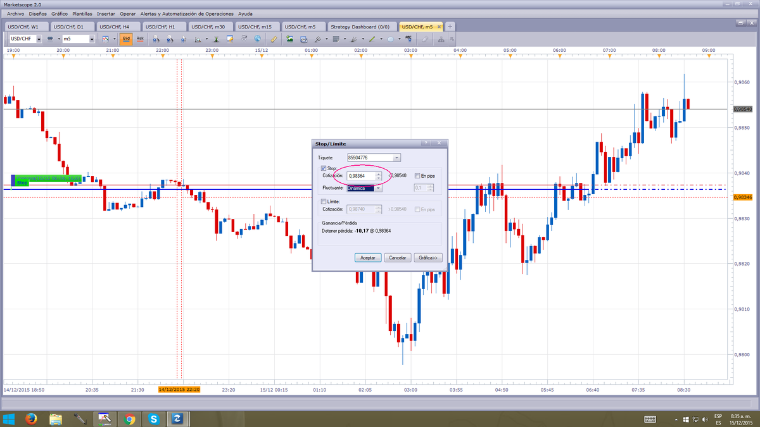Switch to the USD/CHF, m15 tab

pyautogui.click(x=257, y=27)
